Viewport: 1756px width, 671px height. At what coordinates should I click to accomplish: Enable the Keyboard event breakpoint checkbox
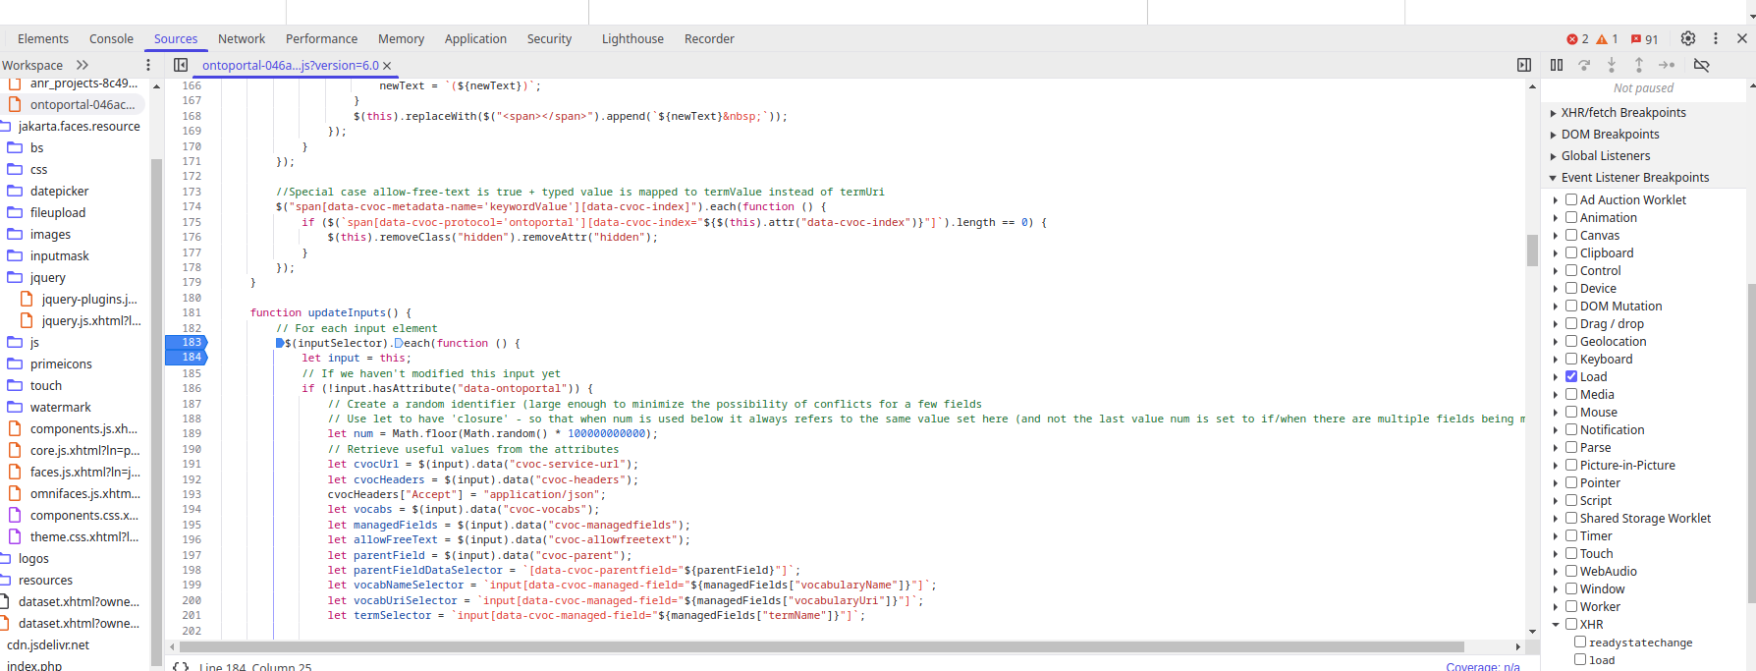(1571, 359)
